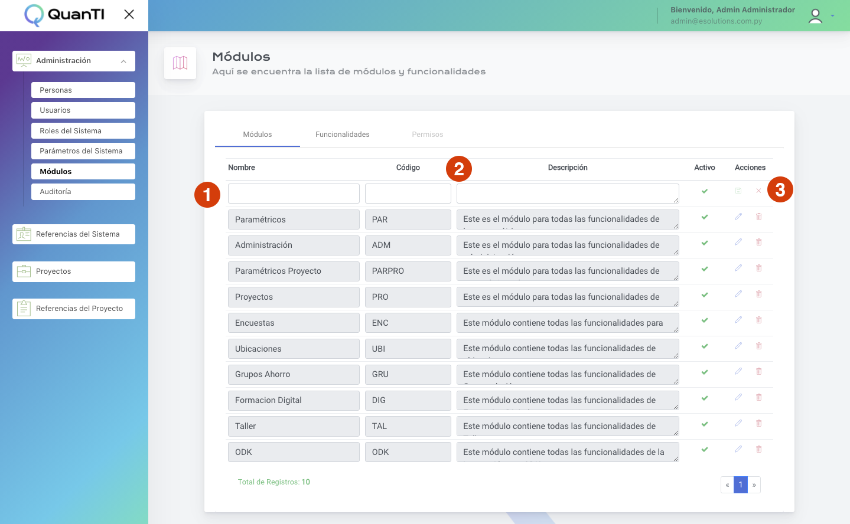
Task: Focus the new module Descripción textarea
Action: click(x=568, y=194)
